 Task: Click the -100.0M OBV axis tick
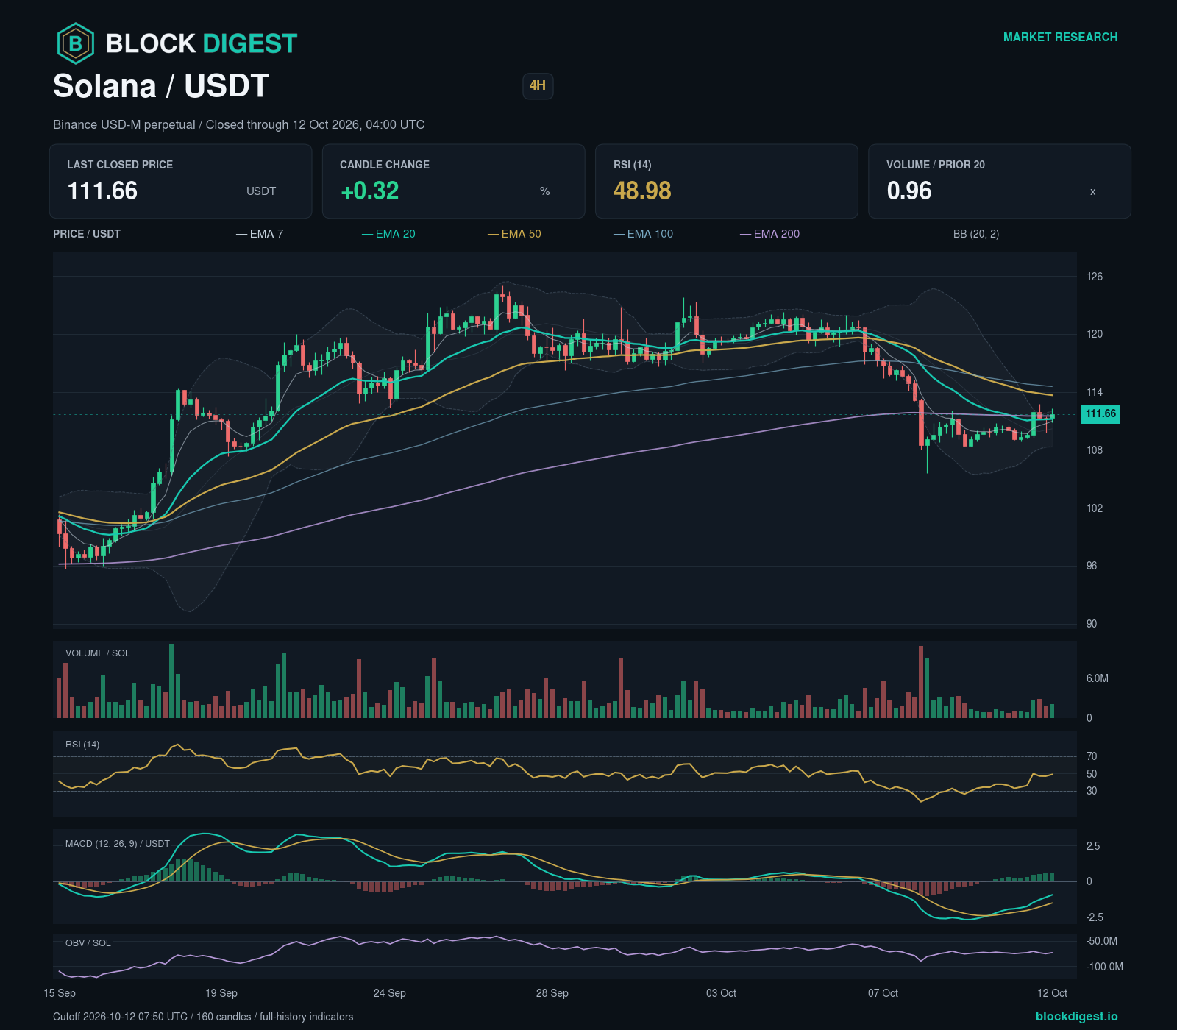[x=1105, y=967]
